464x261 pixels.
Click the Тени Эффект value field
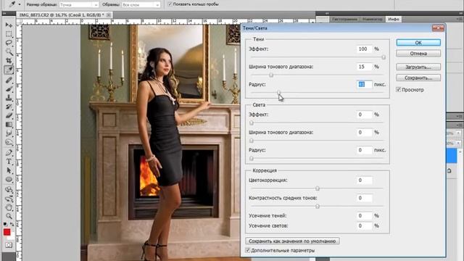(364, 49)
